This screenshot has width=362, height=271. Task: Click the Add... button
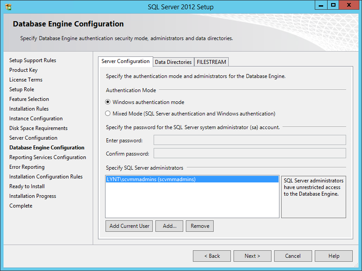tap(170, 226)
